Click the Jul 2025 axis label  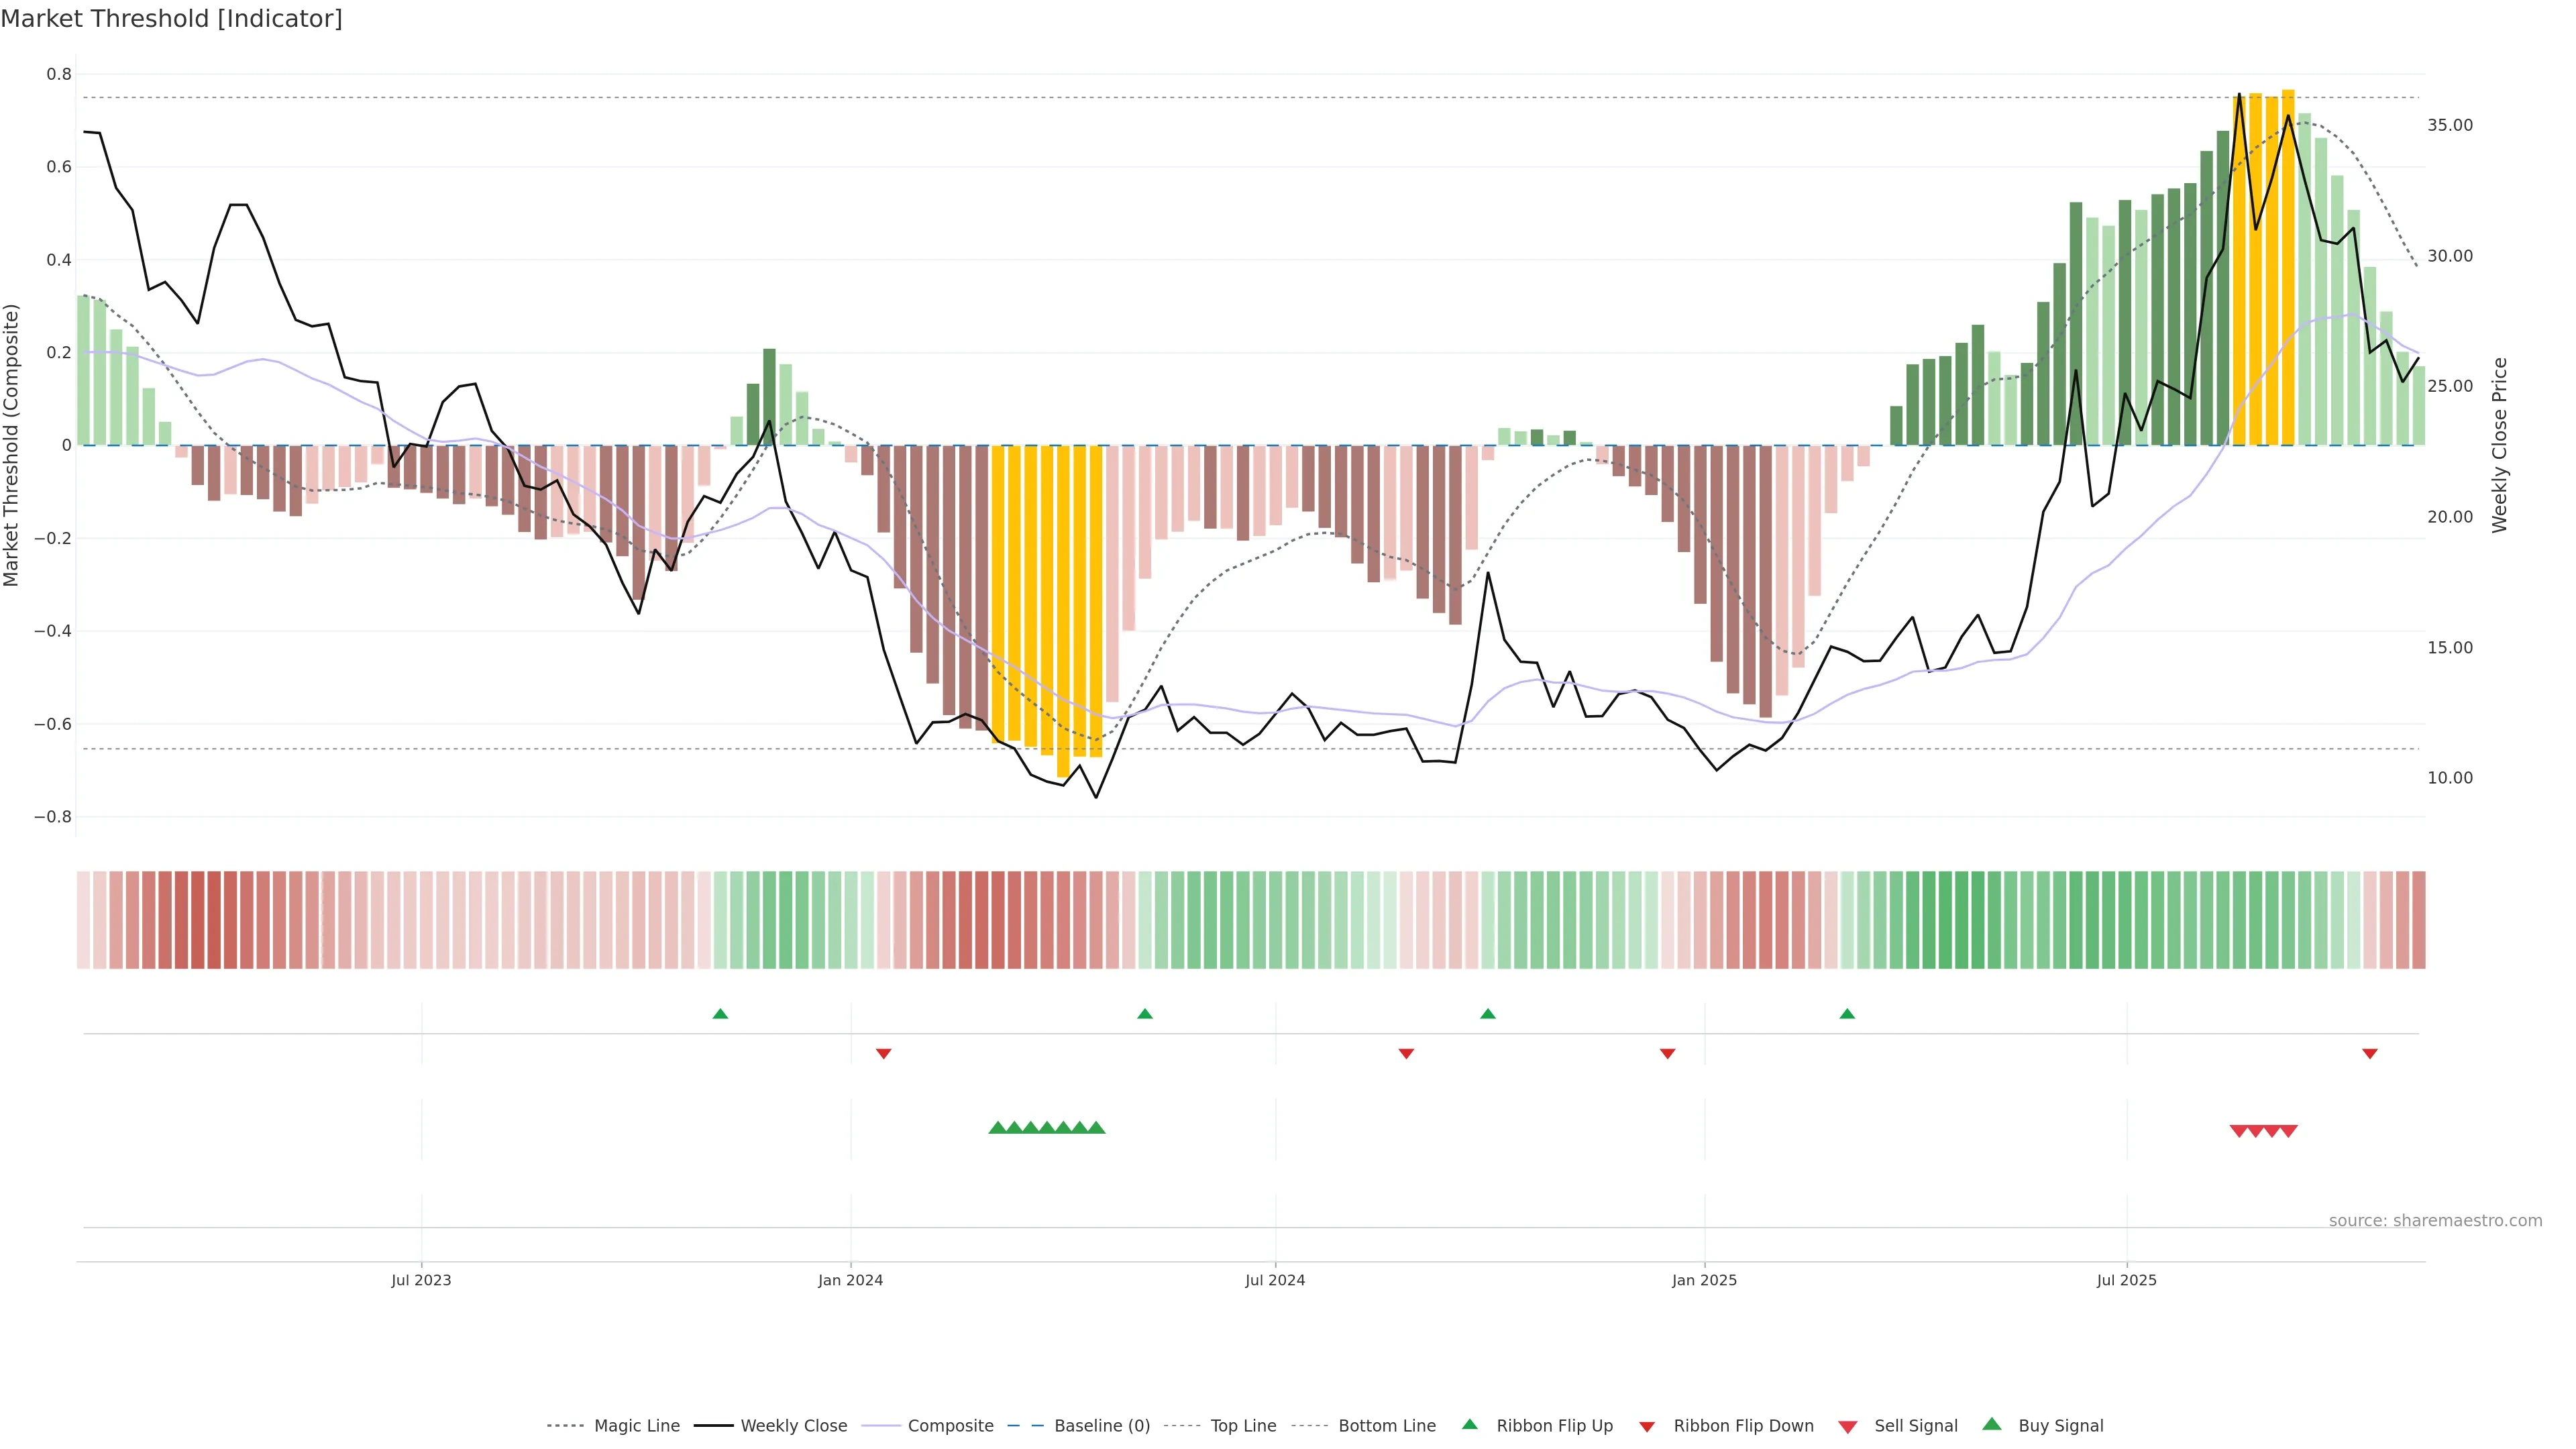tap(2126, 1280)
